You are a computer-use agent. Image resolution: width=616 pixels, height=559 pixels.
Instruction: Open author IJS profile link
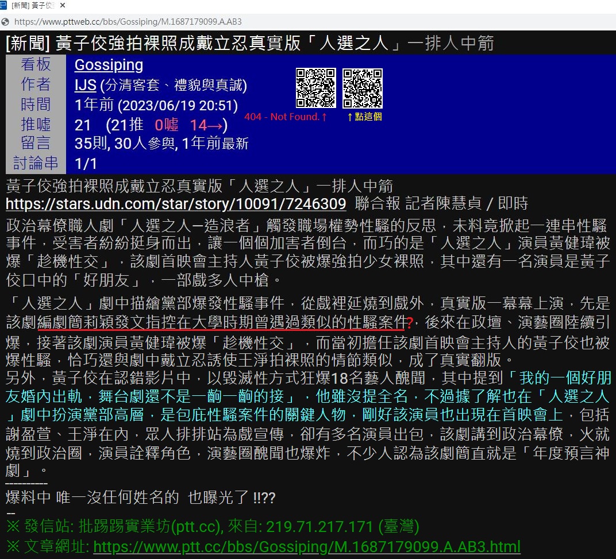[x=85, y=85]
